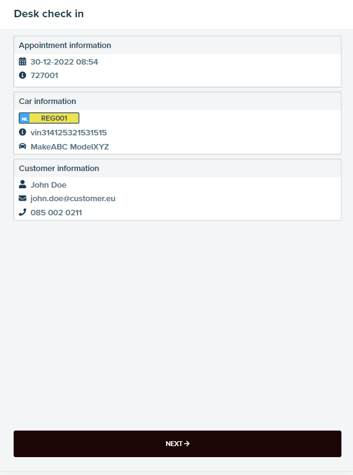This screenshot has width=353, height=475.
Task: Click the MakeABC ModelXYZ car model text
Action: coord(69,146)
